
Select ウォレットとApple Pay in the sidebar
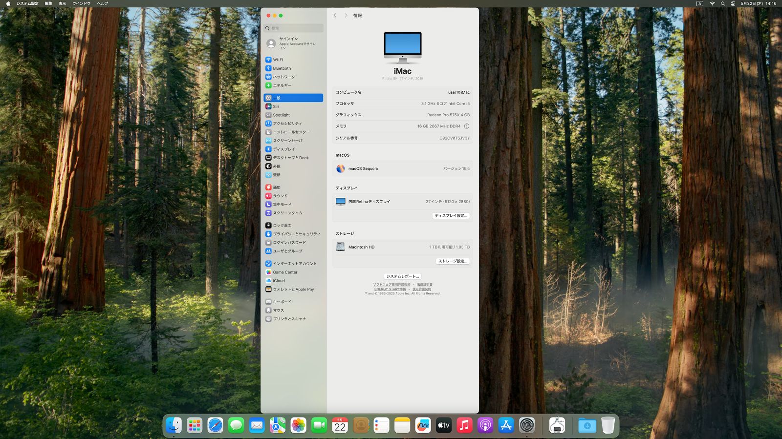click(293, 289)
